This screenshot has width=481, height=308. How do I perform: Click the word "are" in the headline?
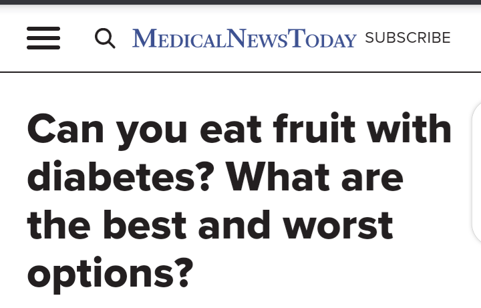[372, 180]
